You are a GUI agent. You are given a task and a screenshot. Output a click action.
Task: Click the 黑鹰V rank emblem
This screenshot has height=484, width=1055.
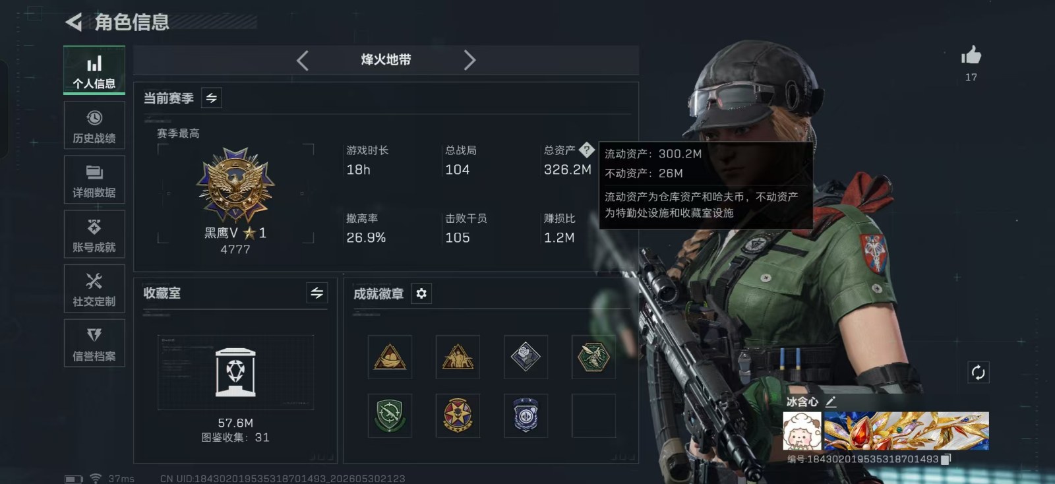coord(235,186)
